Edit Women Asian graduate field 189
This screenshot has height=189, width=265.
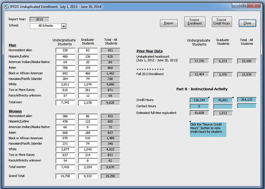coord(88,133)
